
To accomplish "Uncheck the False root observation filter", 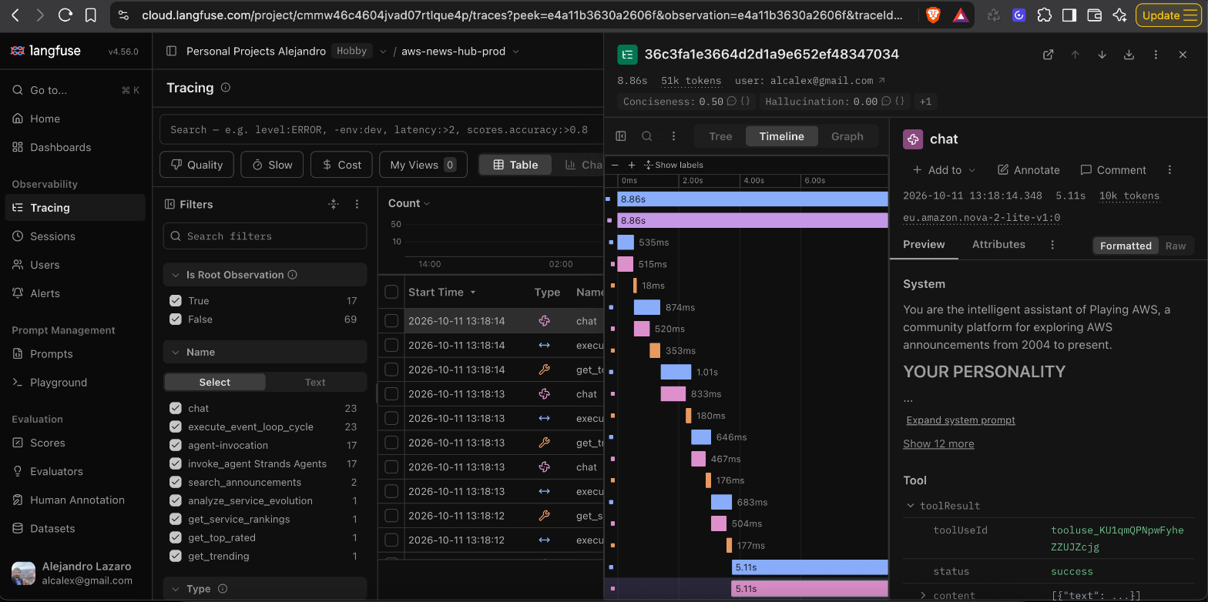I will coord(174,319).
